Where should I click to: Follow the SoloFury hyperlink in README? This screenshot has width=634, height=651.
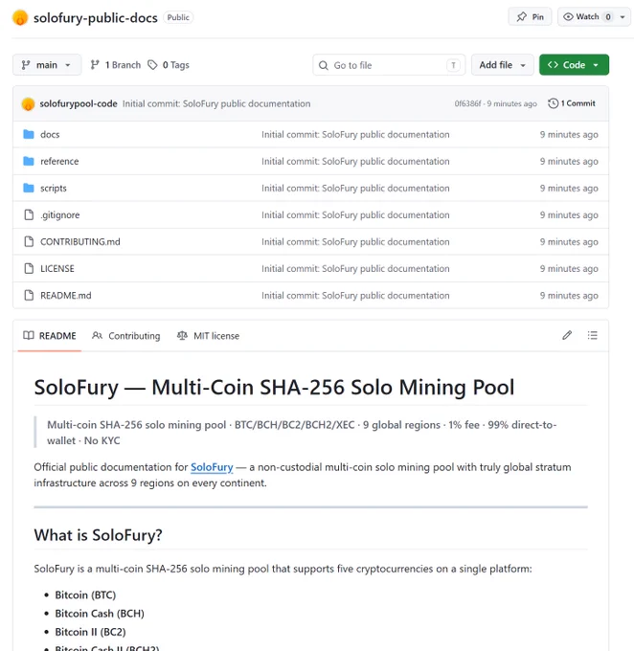coord(212,467)
